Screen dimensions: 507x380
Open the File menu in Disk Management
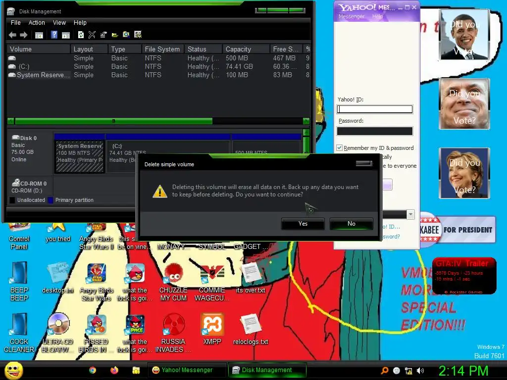pos(15,23)
